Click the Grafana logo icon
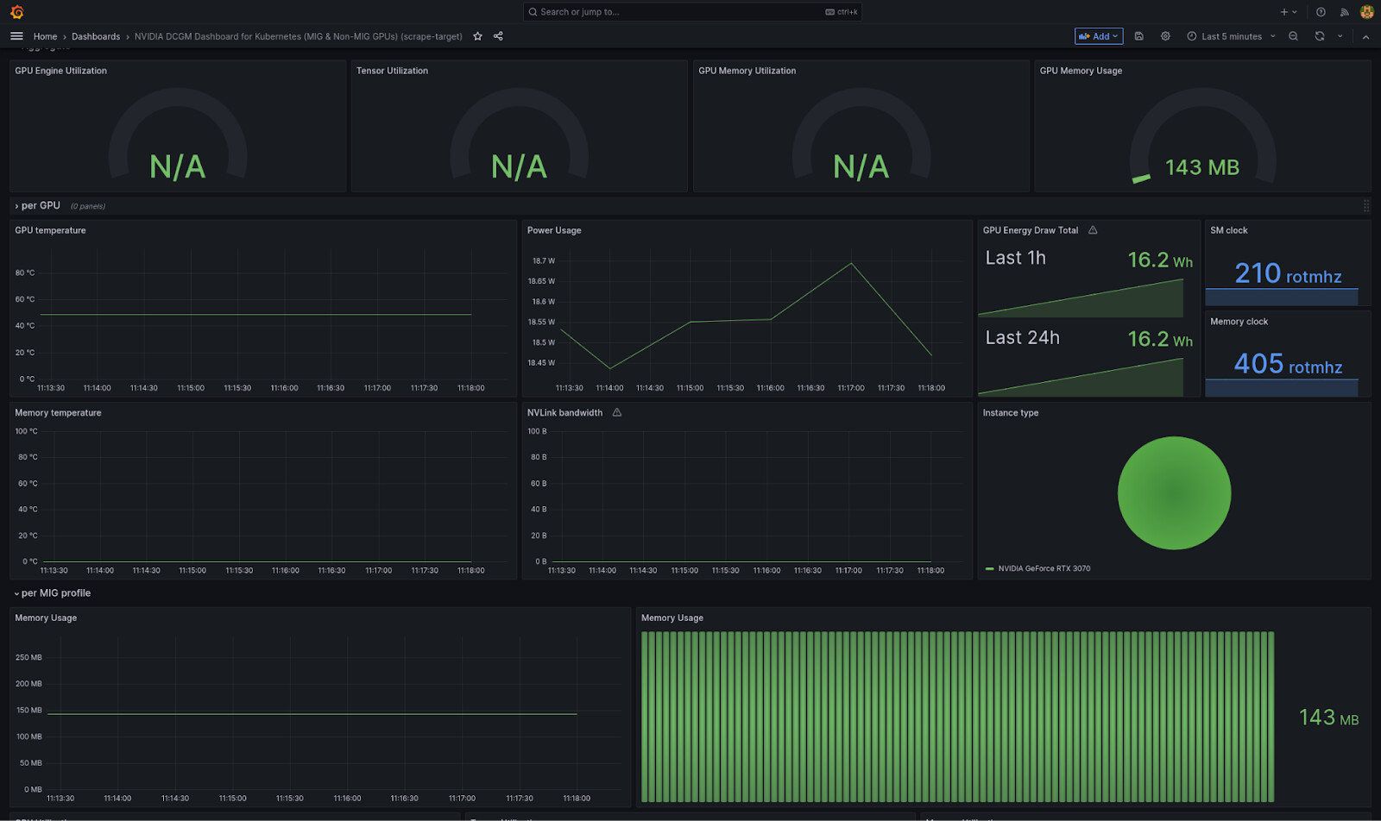 [x=16, y=12]
